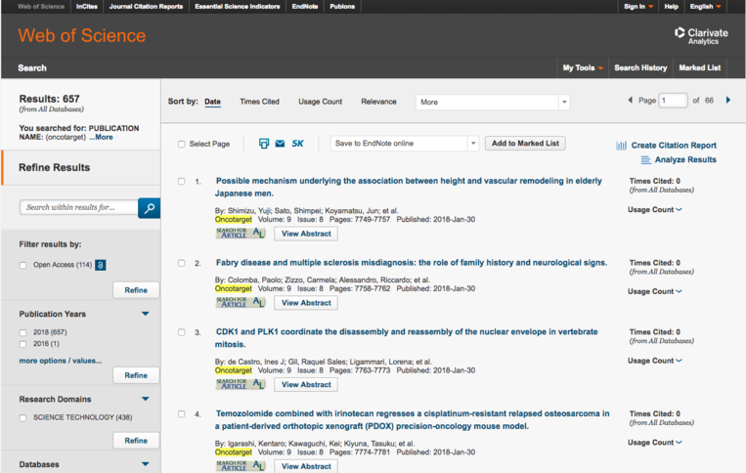Click the Search within results field
Screen dimensions: 746x473
pyautogui.click(x=79, y=207)
